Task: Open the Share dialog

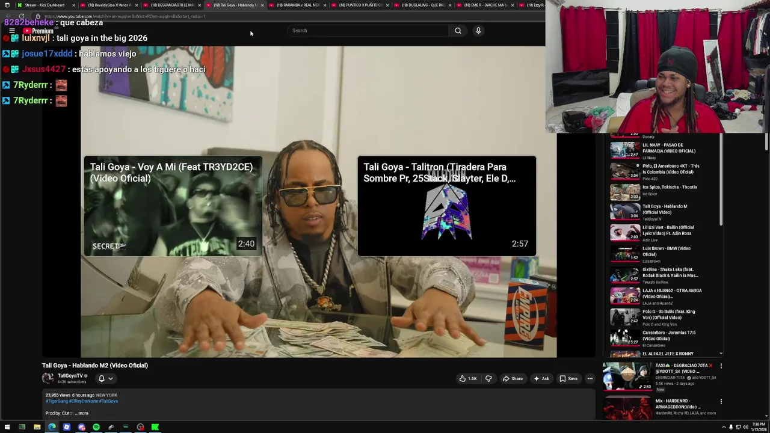Action: tap(513, 378)
